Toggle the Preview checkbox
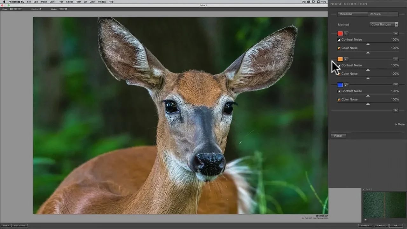Screen dimensions: 407x229 [40, 9]
